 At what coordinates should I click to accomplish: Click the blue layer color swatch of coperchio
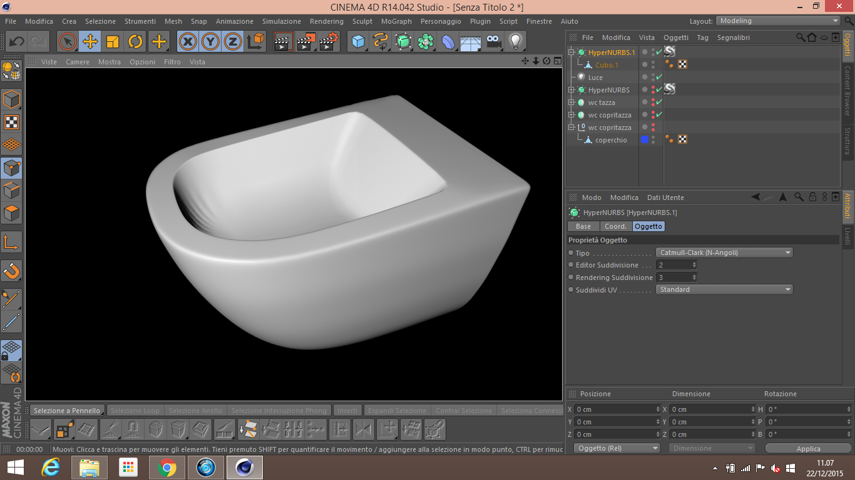click(x=644, y=140)
